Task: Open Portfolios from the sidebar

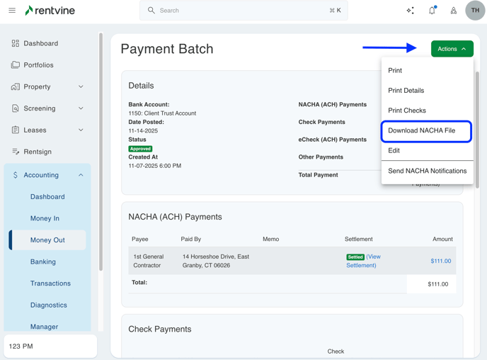Action: coord(38,65)
